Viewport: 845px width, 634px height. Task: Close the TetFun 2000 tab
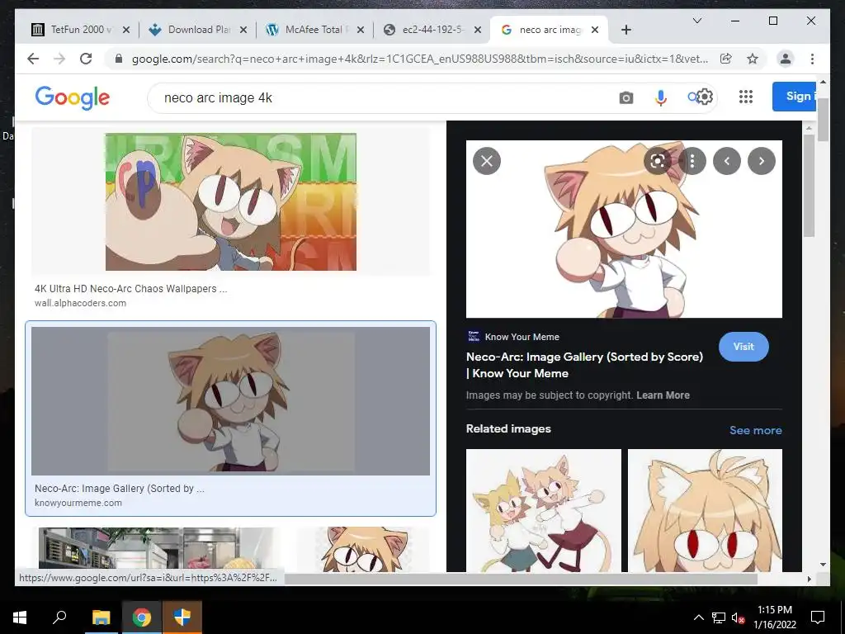tap(126, 30)
